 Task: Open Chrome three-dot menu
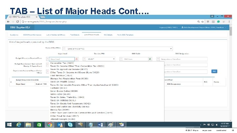(x=229, y=22)
